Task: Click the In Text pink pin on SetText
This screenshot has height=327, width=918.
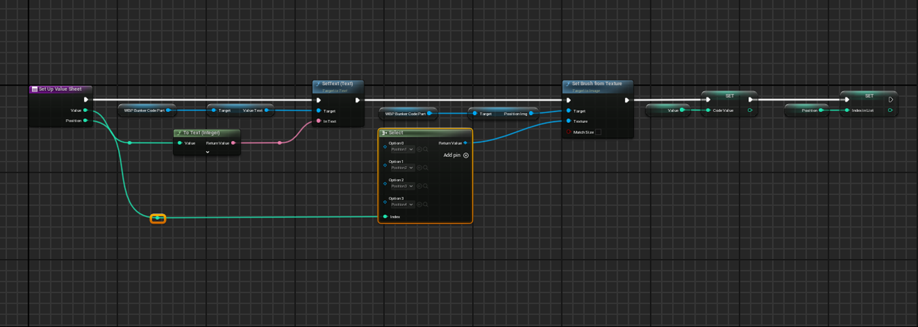Action: tap(319, 121)
